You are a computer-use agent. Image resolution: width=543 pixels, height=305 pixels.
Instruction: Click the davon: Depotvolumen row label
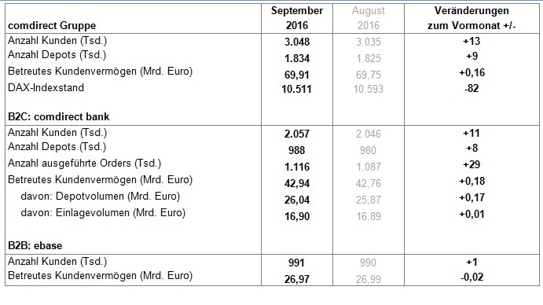[101, 197]
